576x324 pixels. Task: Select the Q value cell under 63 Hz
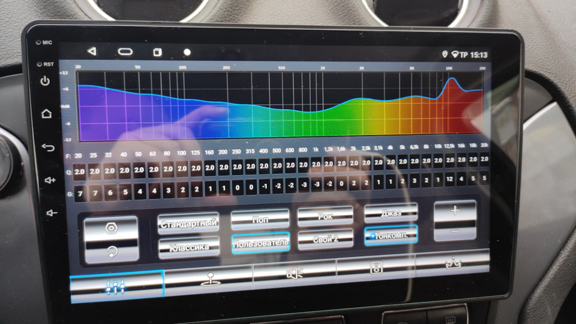[x=154, y=169]
